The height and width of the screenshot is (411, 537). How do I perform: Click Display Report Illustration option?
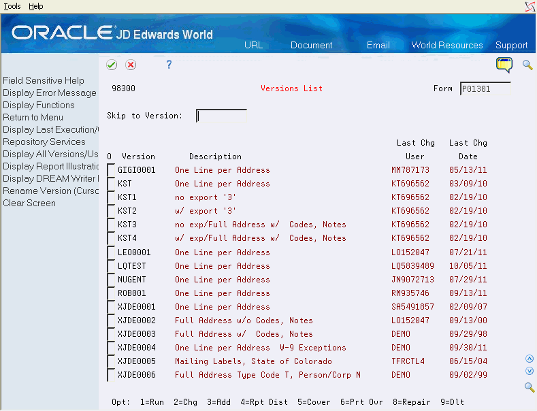(50, 167)
